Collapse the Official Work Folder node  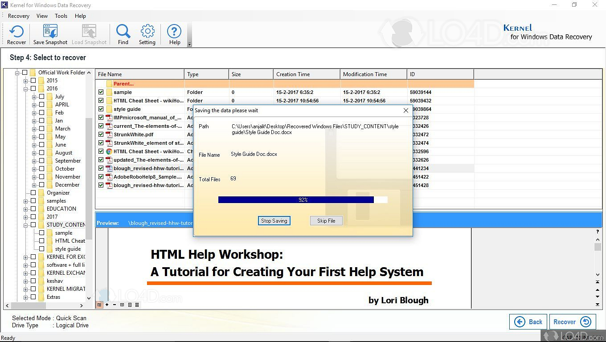coord(17,73)
